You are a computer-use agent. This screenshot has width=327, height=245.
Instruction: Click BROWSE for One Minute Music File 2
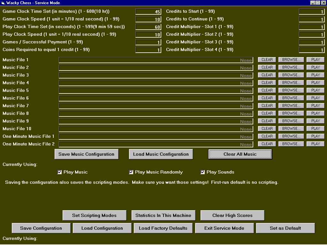pyautogui.click(x=291, y=144)
